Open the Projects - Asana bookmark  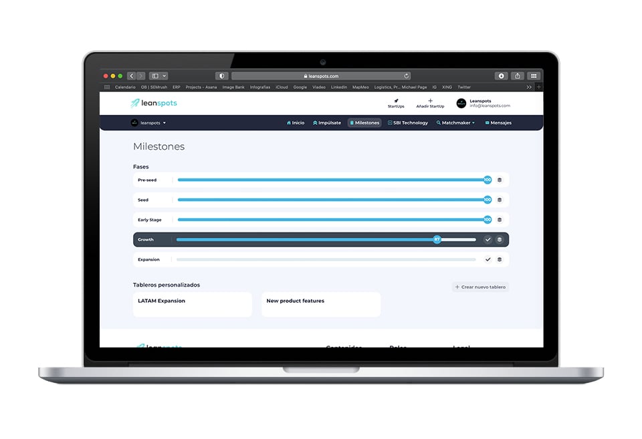(201, 87)
